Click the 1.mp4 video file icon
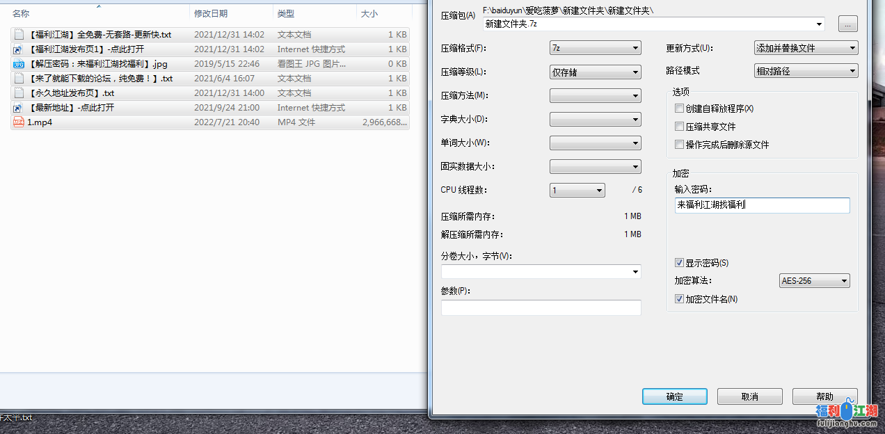885x434 pixels. [19, 122]
